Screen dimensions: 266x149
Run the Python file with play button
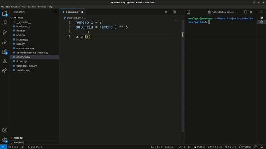[x=166, y=12]
